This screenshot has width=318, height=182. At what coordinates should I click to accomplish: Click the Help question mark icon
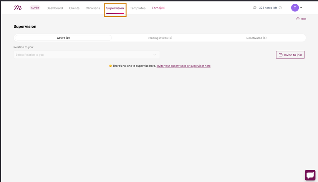pos(298,19)
